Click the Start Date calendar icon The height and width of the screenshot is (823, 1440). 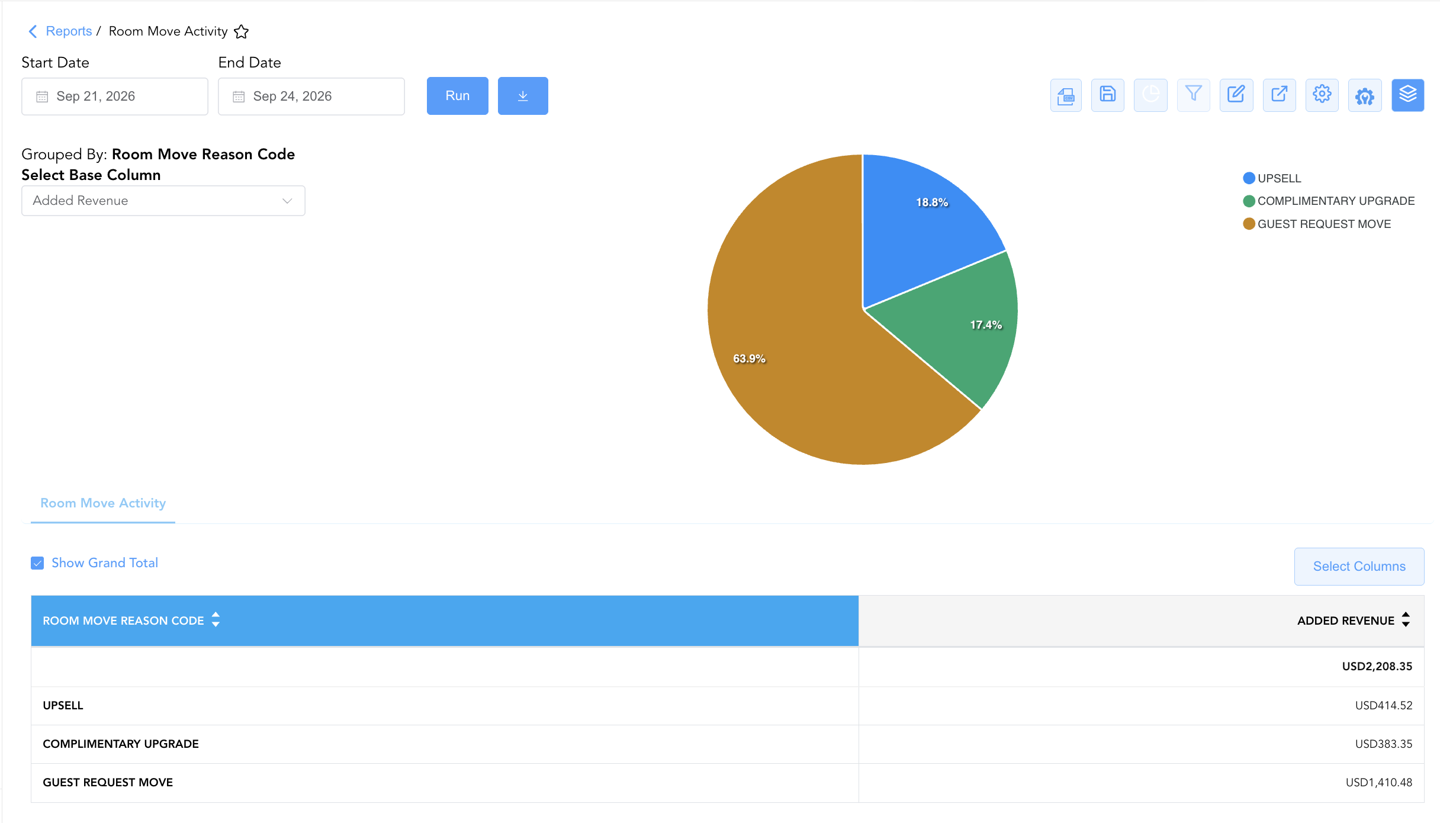pyautogui.click(x=42, y=97)
